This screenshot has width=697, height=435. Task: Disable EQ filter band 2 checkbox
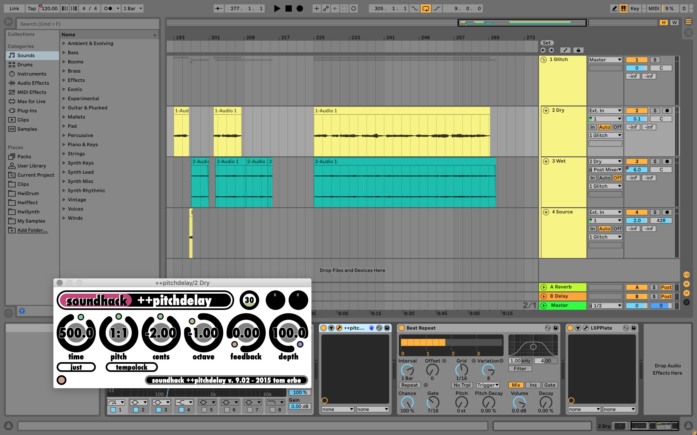[136, 410]
